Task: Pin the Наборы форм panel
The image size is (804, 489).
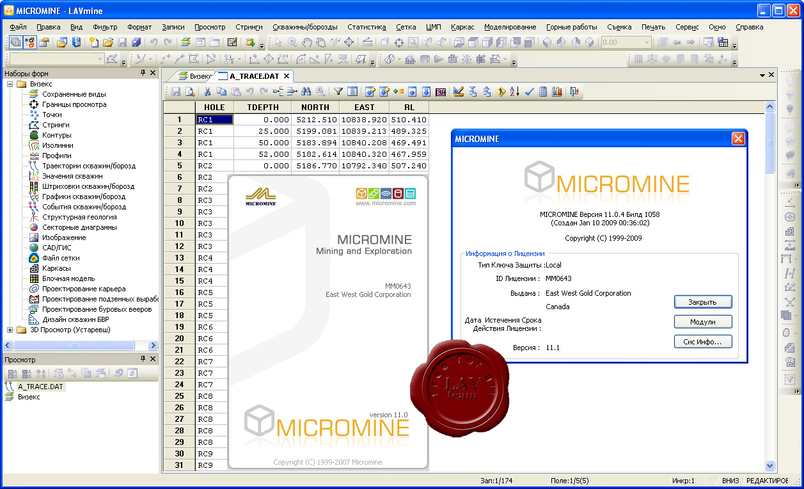Action: [143, 73]
